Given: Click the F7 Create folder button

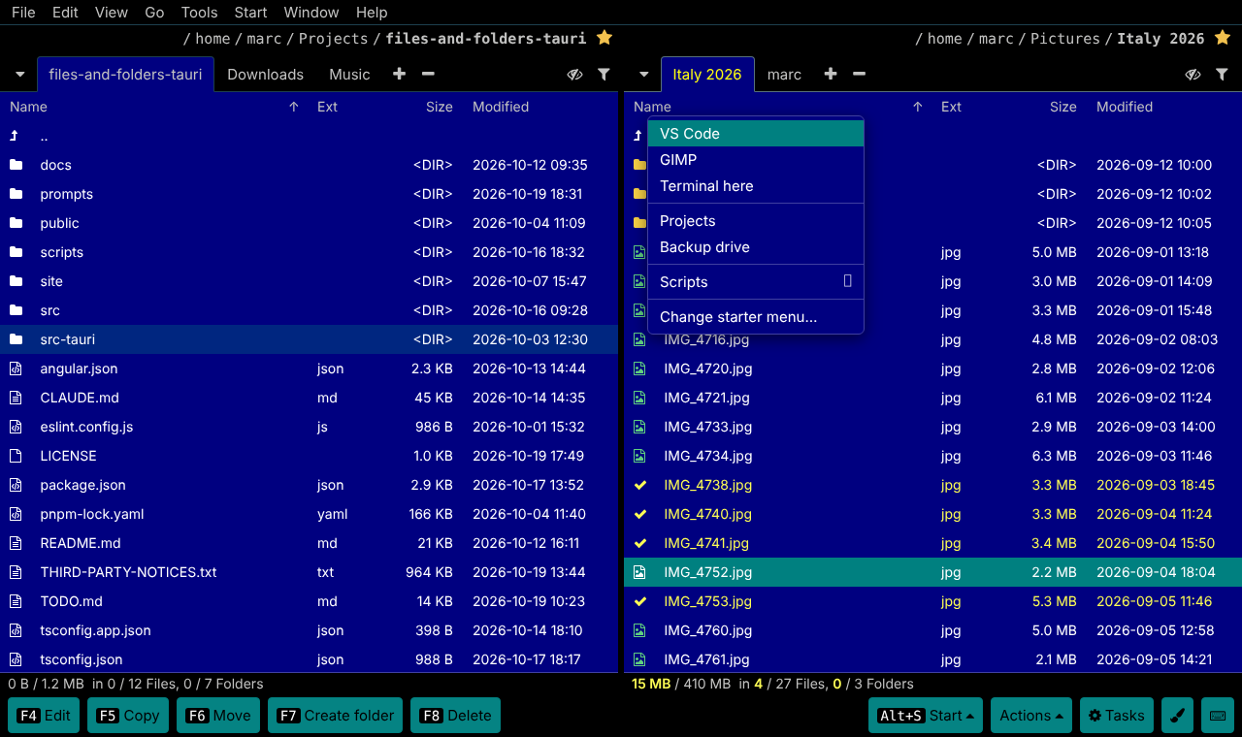Looking at the screenshot, I should (336, 716).
